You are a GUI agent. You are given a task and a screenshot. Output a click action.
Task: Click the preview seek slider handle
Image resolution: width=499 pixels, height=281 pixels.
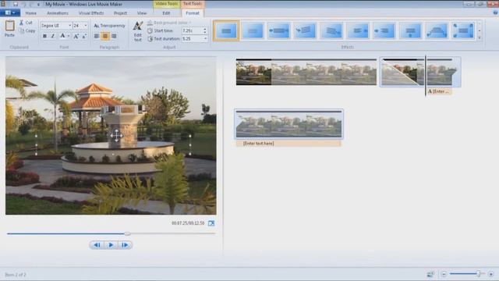(127, 234)
